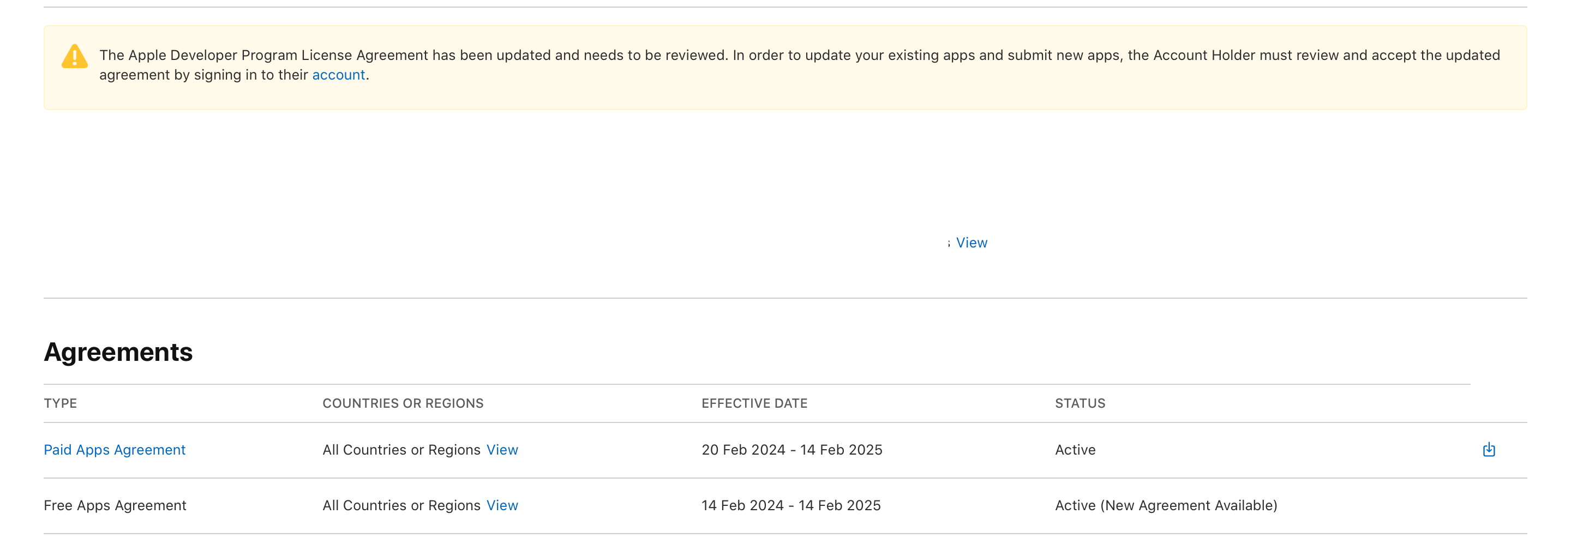Click the license agreement warning message text
Image resolution: width=1571 pixels, height=556 pixels.
pyautogui.click(x=800, y=65)
